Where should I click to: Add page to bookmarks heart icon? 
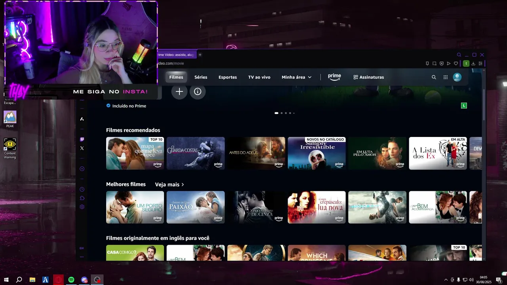pyautogui.click(x=456, y=63)
